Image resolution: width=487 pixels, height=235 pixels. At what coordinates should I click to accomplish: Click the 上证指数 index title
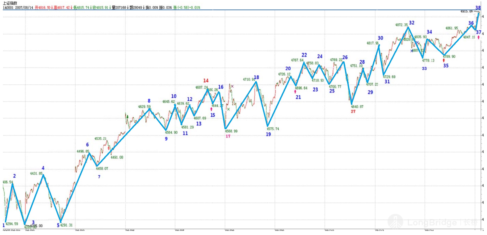10,3
